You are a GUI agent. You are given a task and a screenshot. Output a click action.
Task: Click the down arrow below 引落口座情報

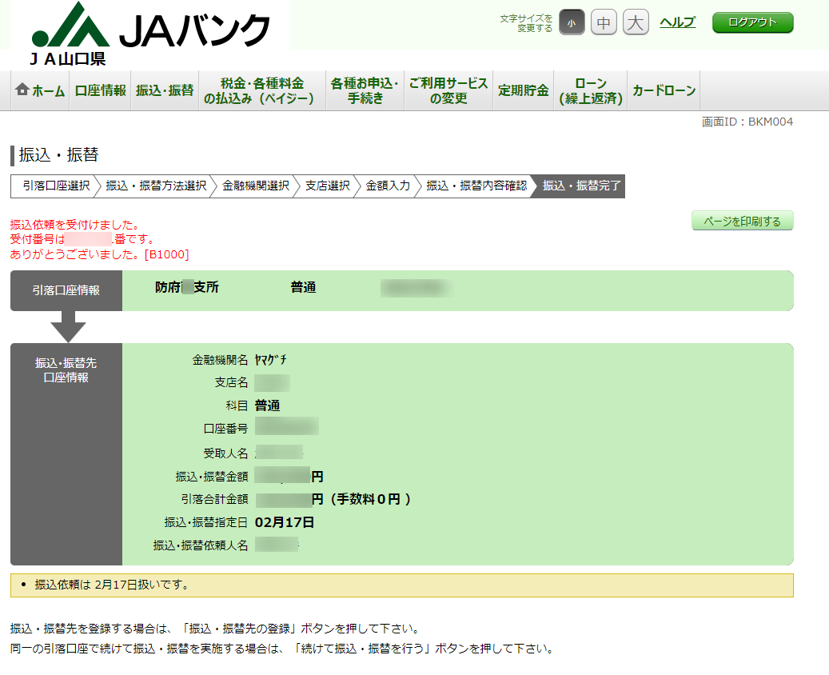tap(68, 327)
